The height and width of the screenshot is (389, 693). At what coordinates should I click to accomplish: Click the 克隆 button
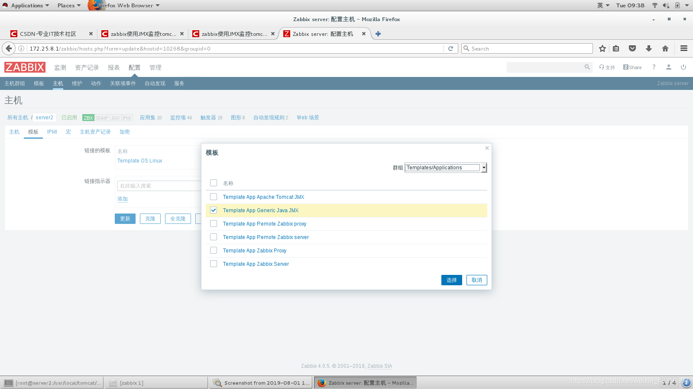click(150, 219)
